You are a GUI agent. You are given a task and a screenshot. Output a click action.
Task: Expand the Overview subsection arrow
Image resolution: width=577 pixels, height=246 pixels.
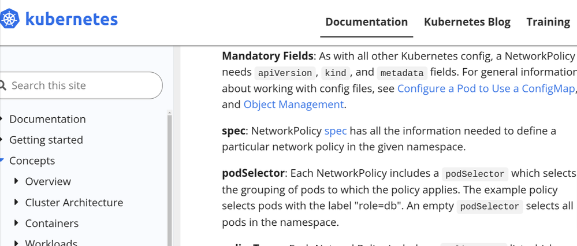[x=16, y=181]
